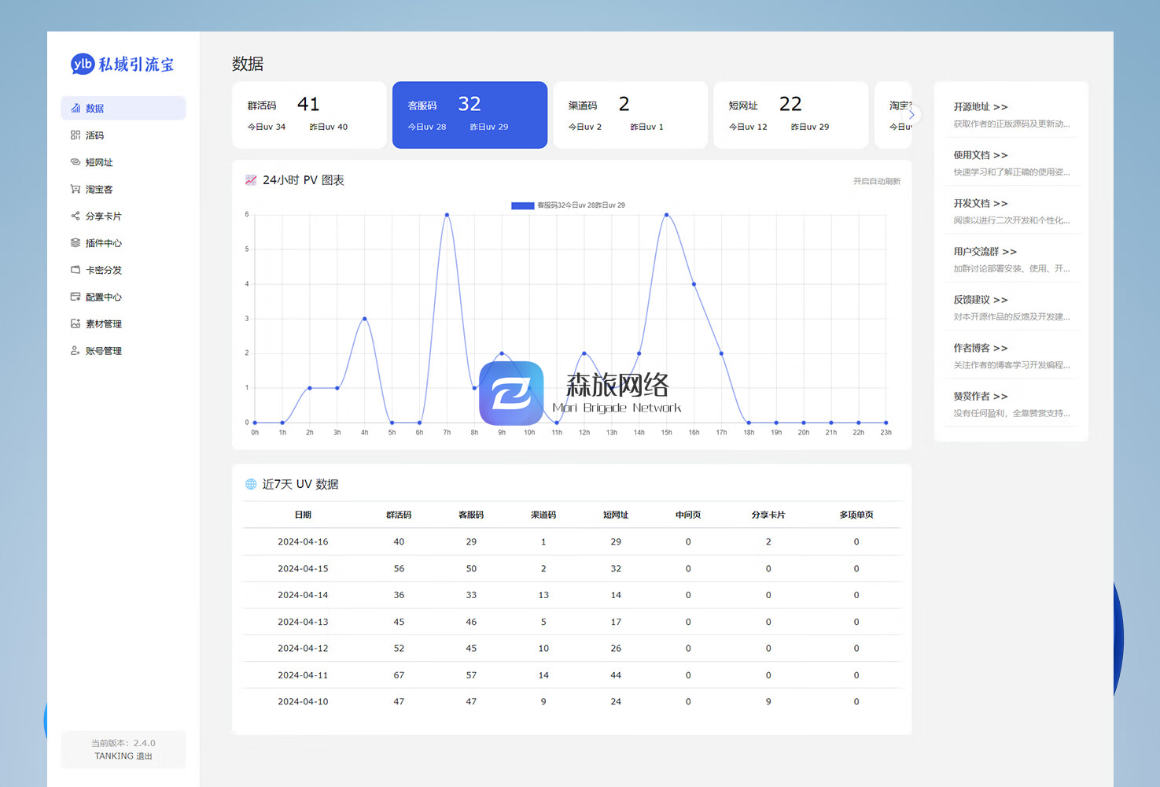
Task: Open 插件中心 from sidebar
Action: pos(123,242)
